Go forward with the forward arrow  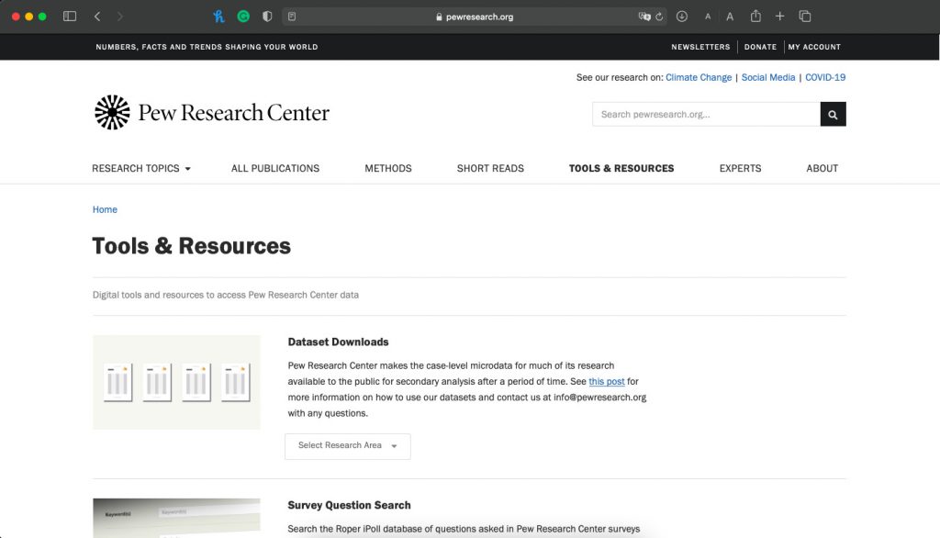pos(120,17)
